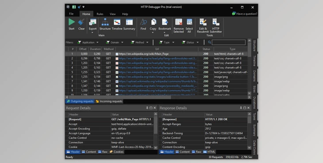Image resolution: width=323 pixels, height=163 pixels.
Task: Open the response HTML tab
Action: (x=209, y=152)
